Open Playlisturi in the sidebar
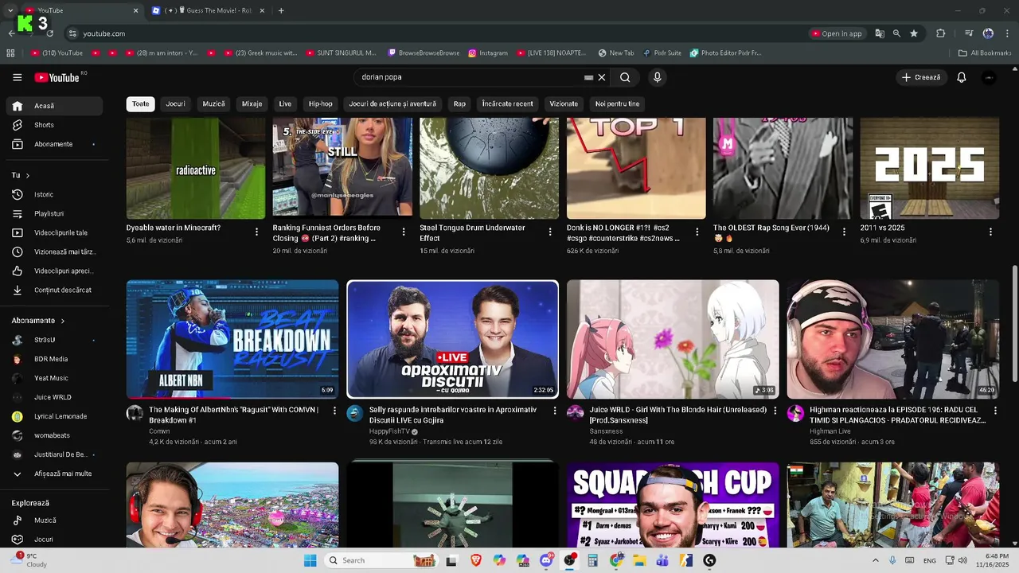 point(55,213)
